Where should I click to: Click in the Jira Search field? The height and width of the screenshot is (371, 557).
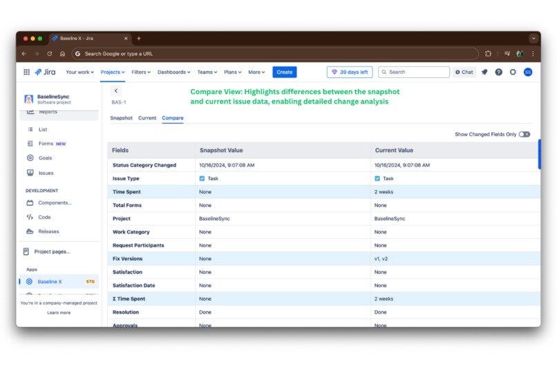click(414, 72)
